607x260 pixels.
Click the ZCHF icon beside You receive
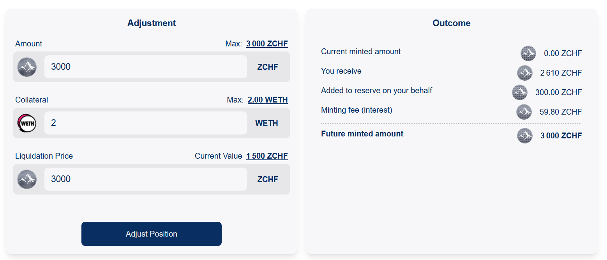pyautogui.click(x=525, y=73)
